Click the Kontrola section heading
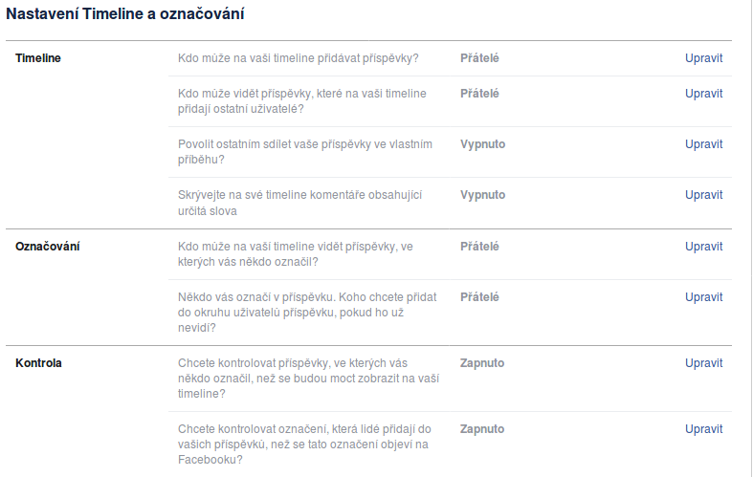This screenshot has height=477, width=753. pyautogui.click(x=39, y=363)
